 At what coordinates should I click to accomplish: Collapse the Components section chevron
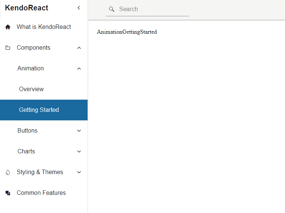[x=79, y=48]
